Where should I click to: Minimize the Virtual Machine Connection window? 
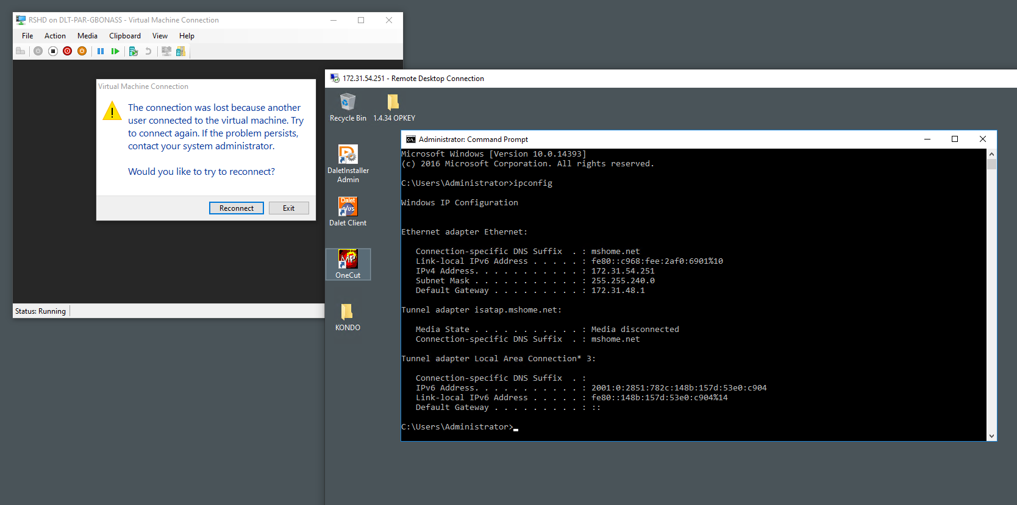click(x=334, y=20)
